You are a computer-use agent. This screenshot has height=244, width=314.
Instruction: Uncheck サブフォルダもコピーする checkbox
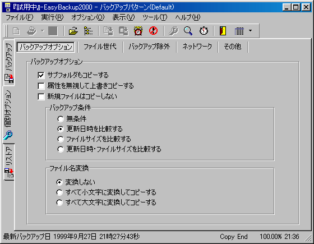[x=41, y=75]
